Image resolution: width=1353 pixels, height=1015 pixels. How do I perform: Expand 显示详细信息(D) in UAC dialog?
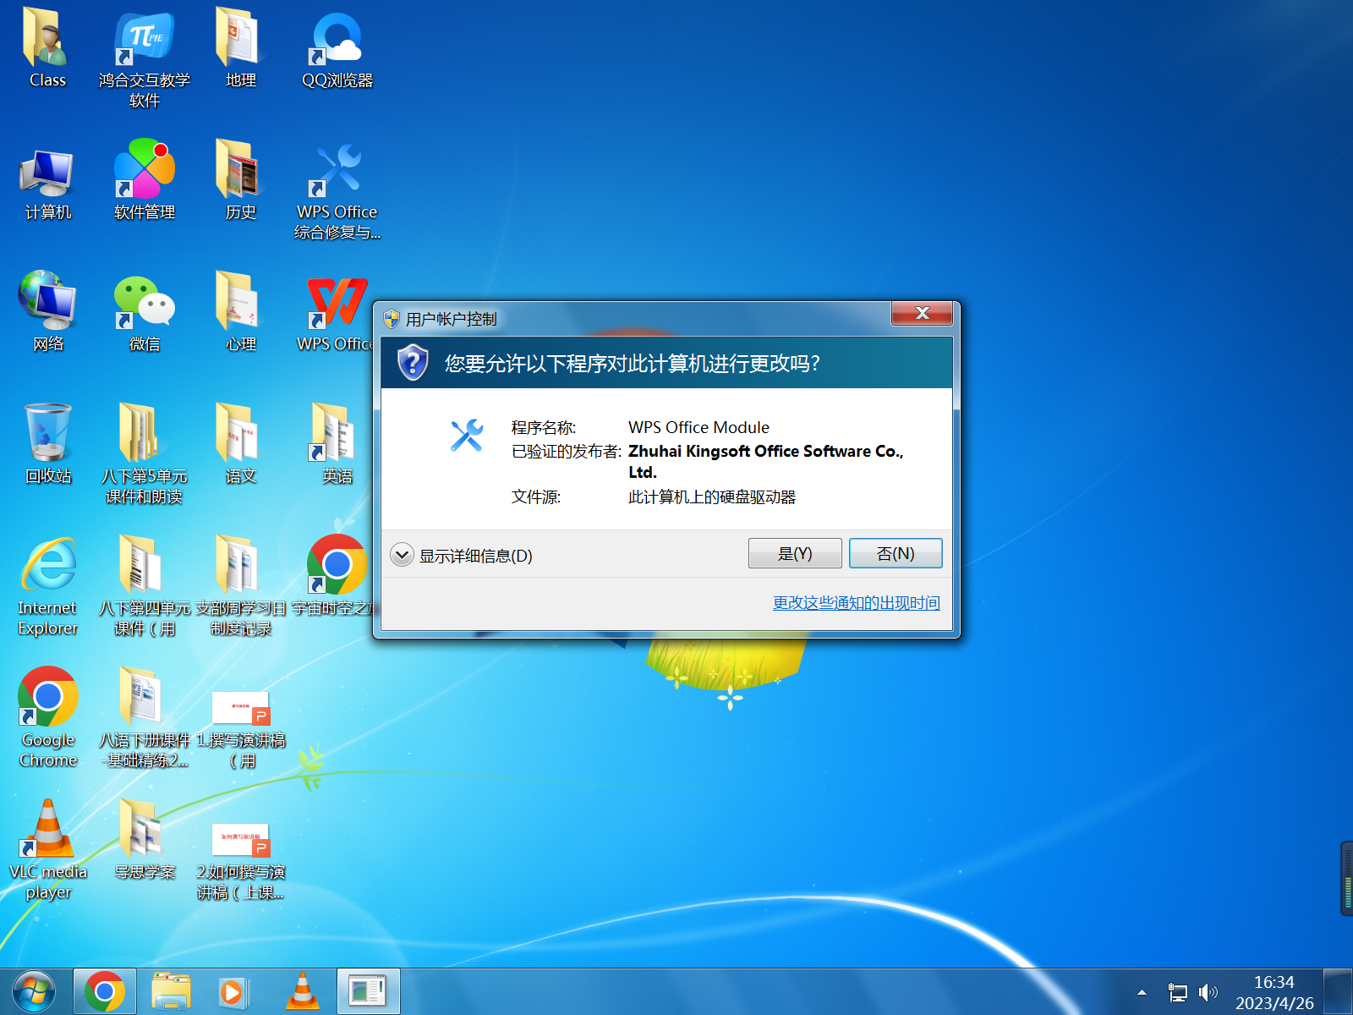pyautogui.click(x=462, y=556)
